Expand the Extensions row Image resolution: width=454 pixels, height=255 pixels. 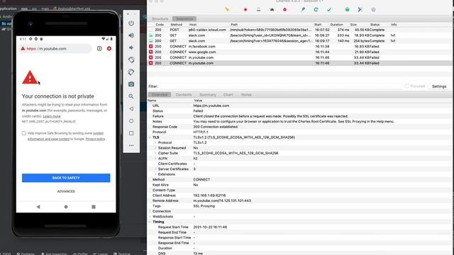(155, 174)
